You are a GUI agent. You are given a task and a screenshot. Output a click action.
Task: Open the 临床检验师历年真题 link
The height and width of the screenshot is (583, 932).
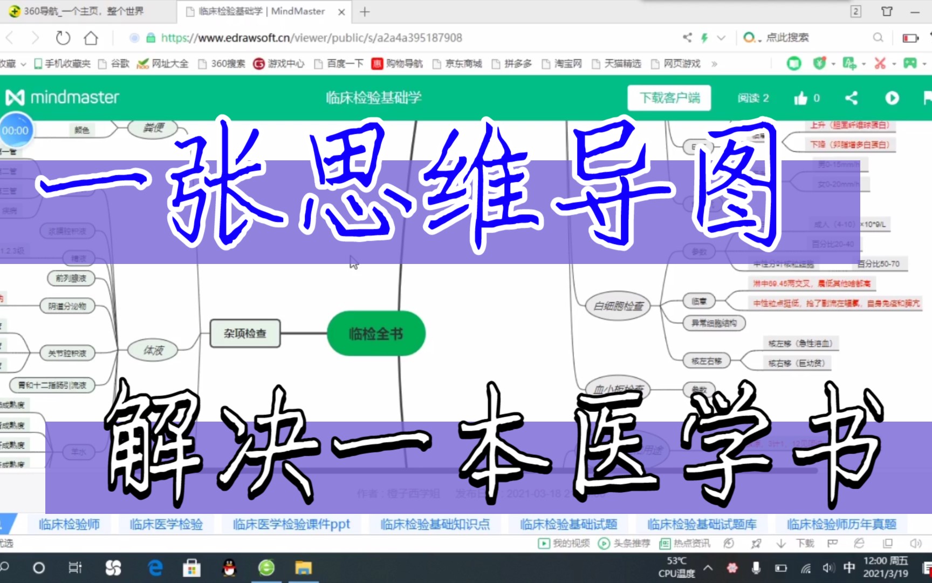[841, 524]
